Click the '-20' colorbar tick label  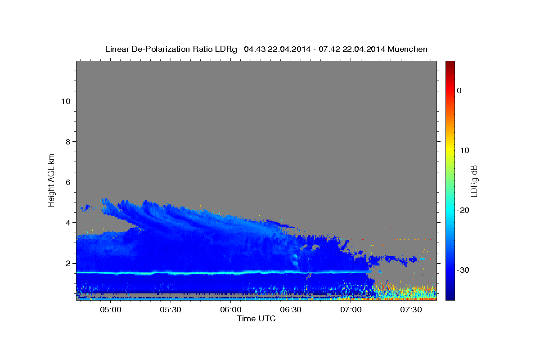pyautogui.click(x=463, y=210)
